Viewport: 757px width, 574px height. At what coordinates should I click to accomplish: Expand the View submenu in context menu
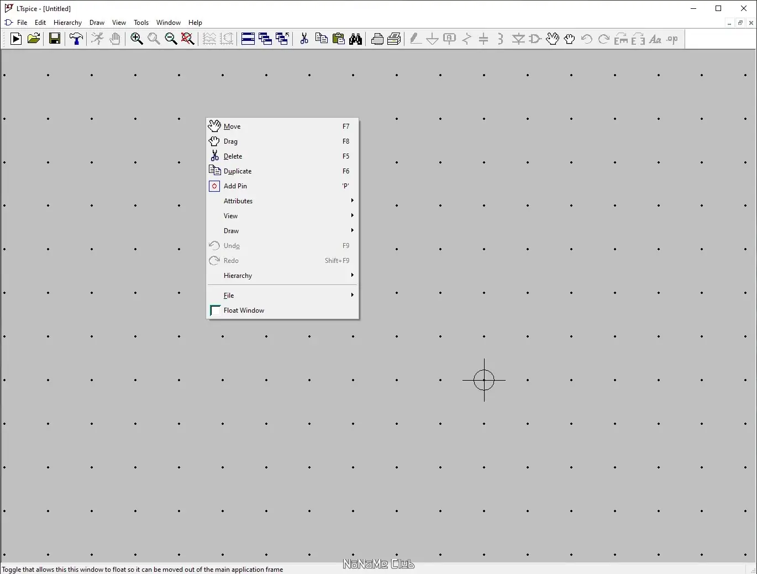[x=282, y=216]
